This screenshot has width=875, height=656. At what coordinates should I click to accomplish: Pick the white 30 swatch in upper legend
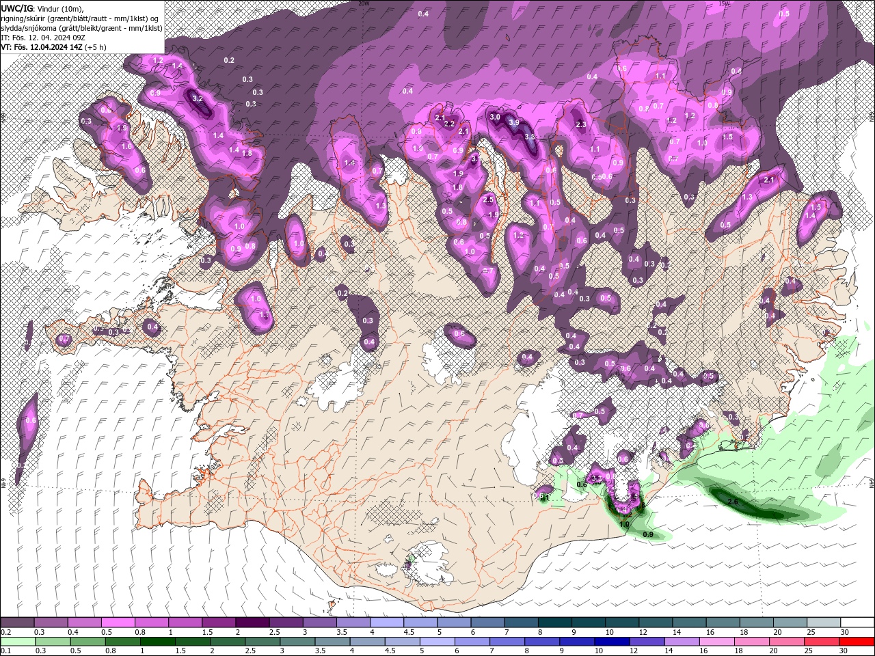tap(857, 623)
